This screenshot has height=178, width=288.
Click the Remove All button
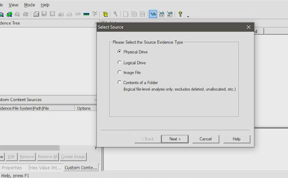click(x=48, y=157)
